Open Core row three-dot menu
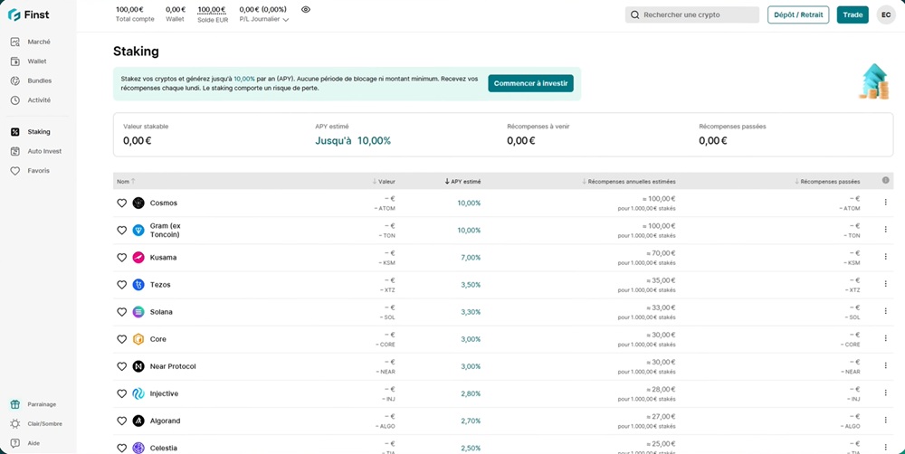This screenshot has width=905, height=454. (x=885, y=338)
